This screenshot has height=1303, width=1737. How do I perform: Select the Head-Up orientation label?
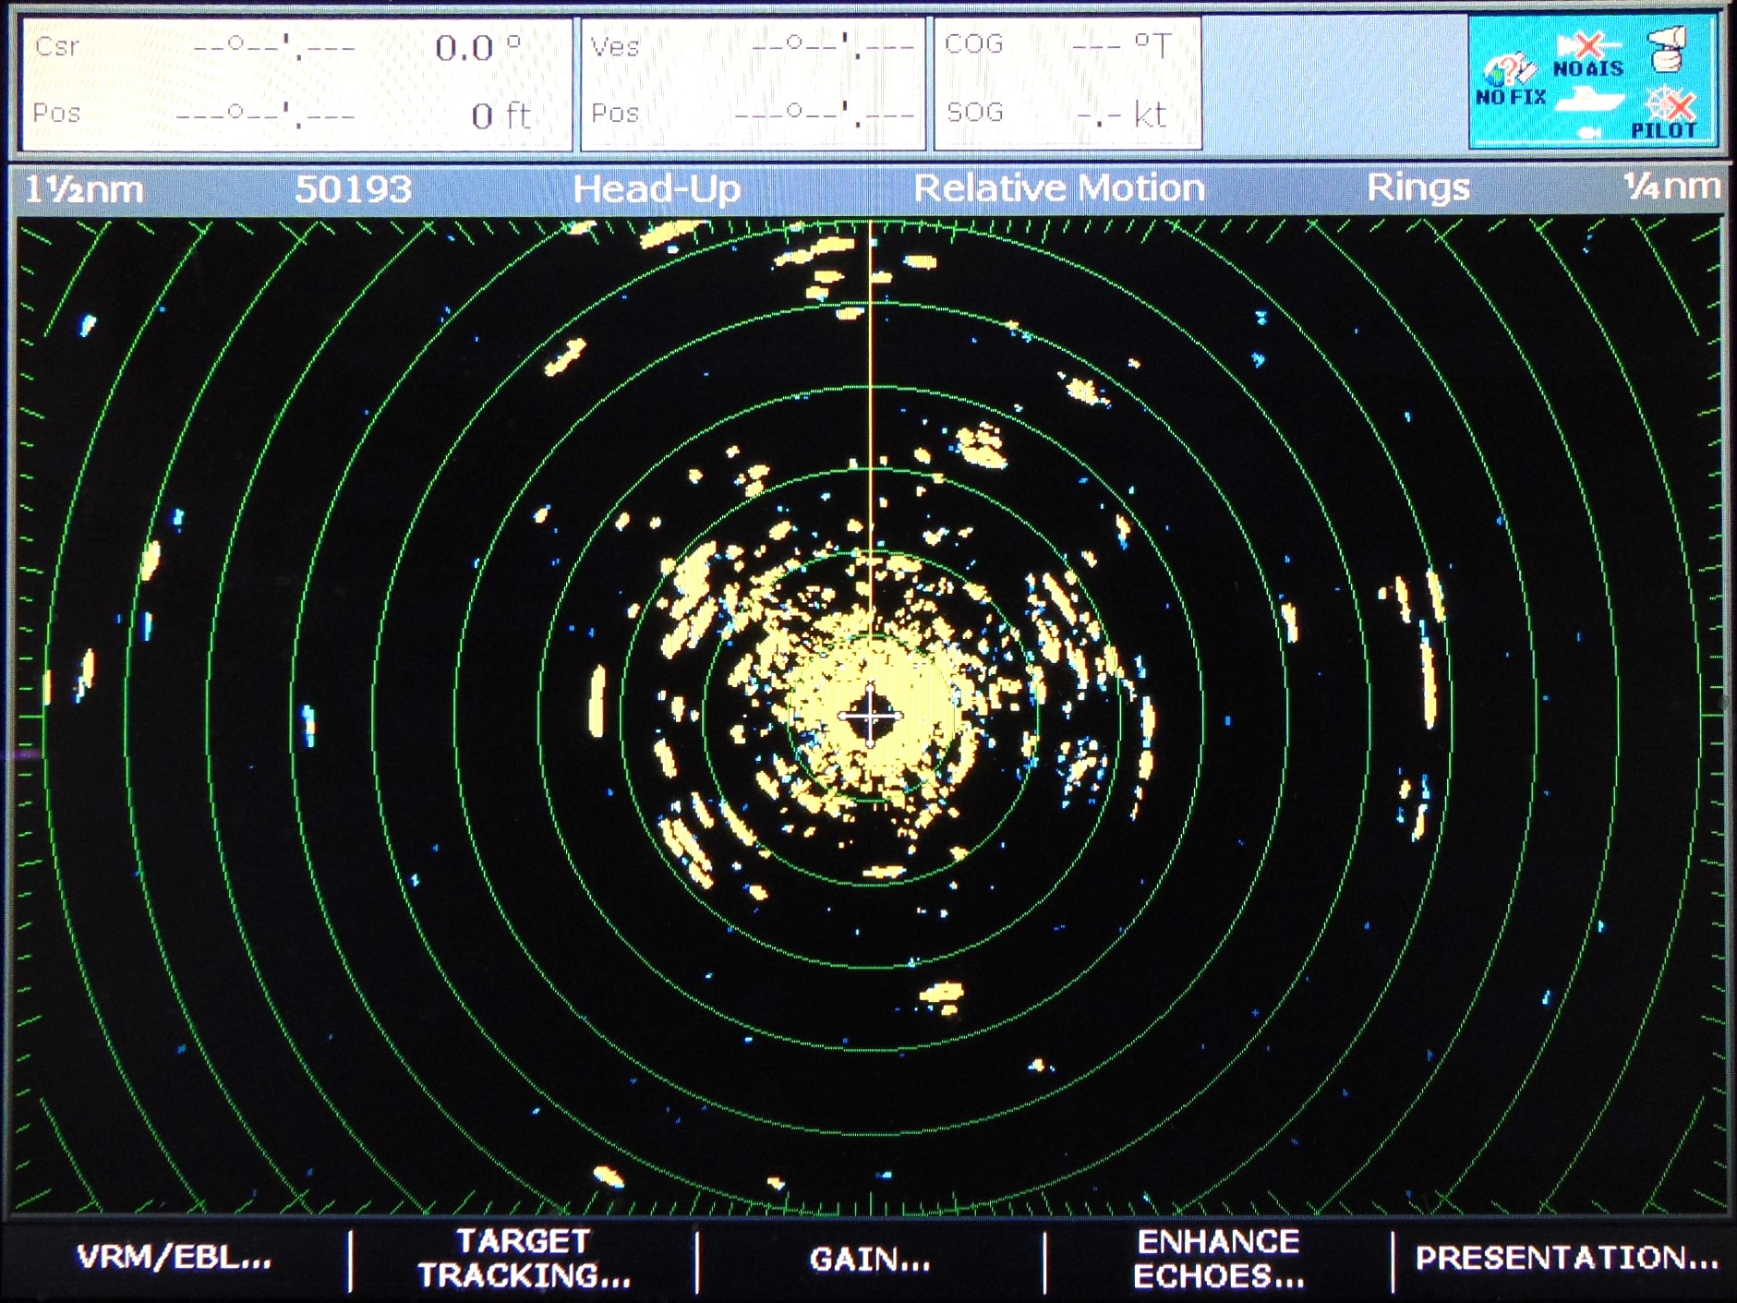657,189
